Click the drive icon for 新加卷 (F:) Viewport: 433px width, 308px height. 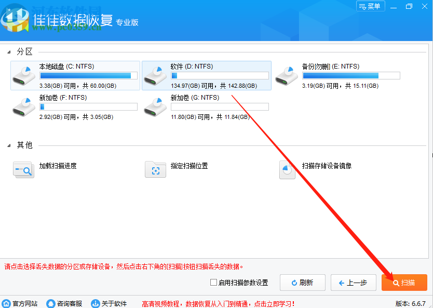tap(23, 106)
